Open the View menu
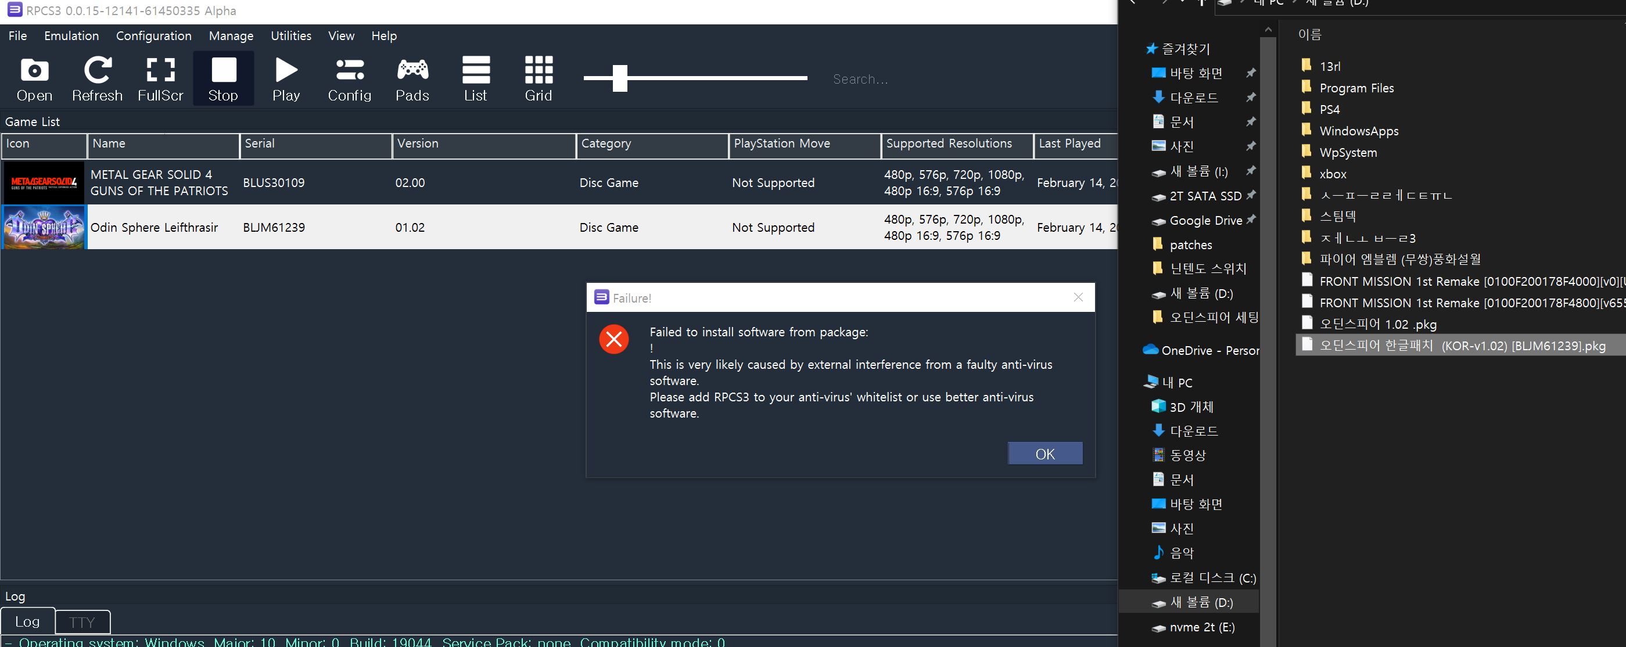Viewport: 1626px width, 647px height. 341,36
